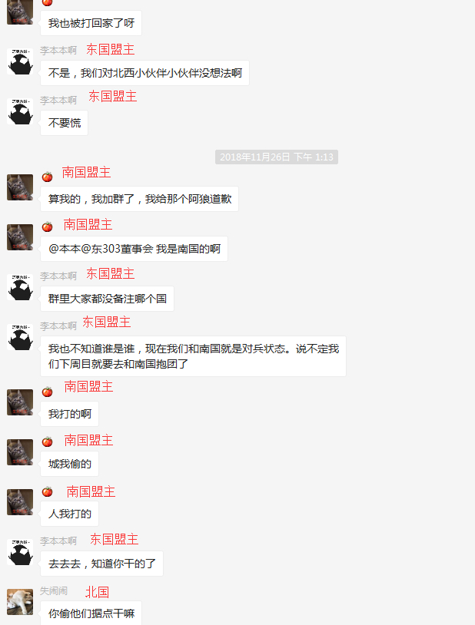Click the cat avatar beside "城我偷的" message
Viewport: 475px width, 625px height.
20,452
